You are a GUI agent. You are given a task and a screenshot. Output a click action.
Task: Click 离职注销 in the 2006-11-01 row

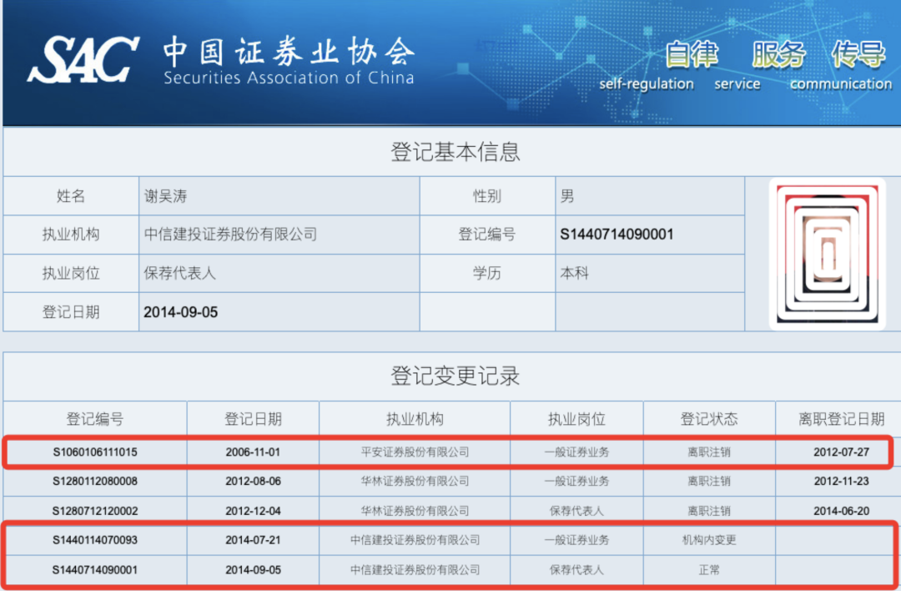(x=709, y=452)
